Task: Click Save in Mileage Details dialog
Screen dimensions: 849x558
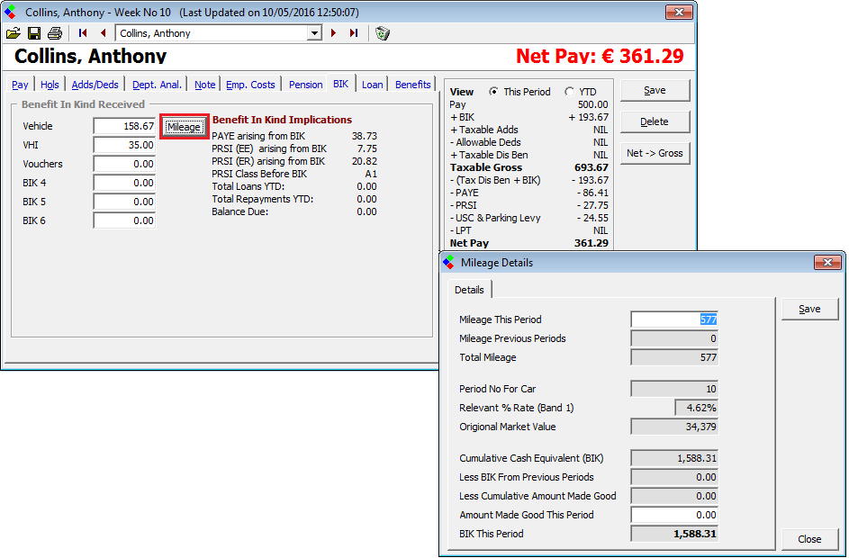Action: coord(809,309)
